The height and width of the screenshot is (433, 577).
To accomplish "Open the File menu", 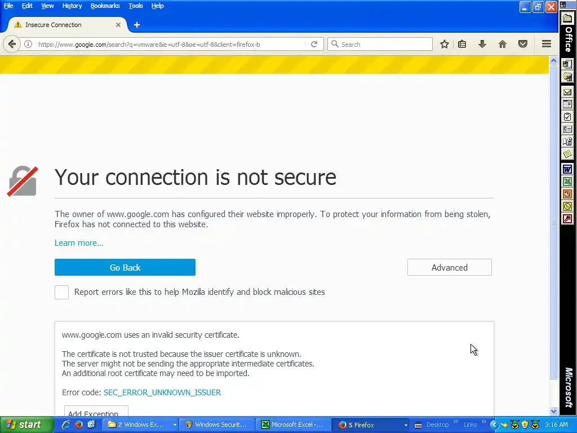I will pos(8,6).
